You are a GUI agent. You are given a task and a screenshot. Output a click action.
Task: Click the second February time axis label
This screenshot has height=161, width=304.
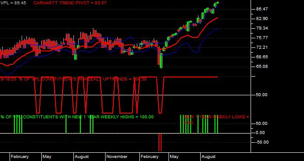point(149,157)
